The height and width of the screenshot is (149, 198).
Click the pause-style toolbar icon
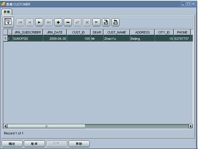pyautogui.click(x=96, y=23)
